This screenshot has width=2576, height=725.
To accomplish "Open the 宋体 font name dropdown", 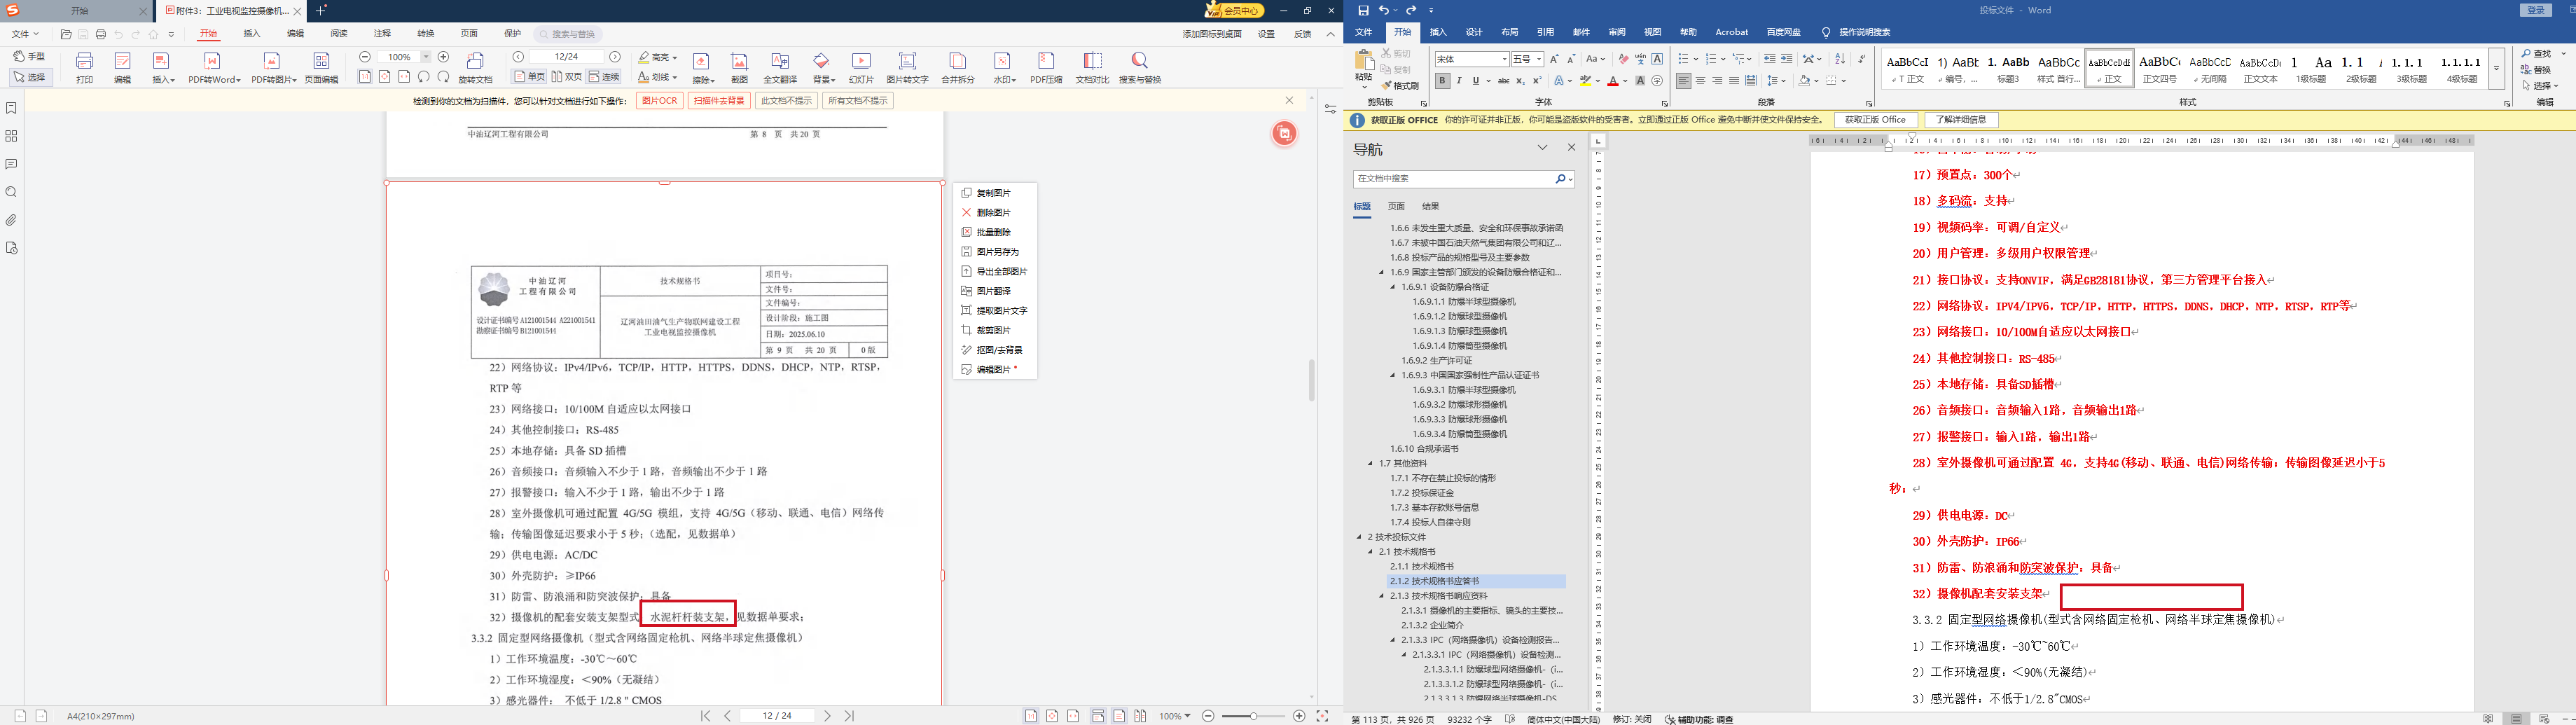I will click(1471, 59).
